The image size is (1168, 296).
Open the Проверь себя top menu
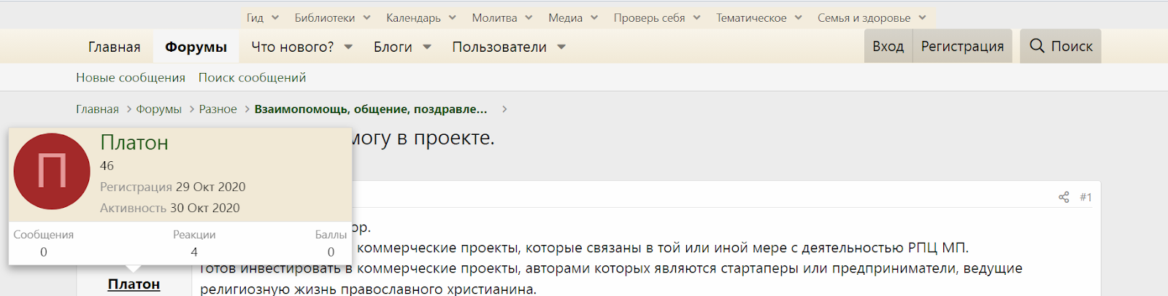click(x=649, y=17)
